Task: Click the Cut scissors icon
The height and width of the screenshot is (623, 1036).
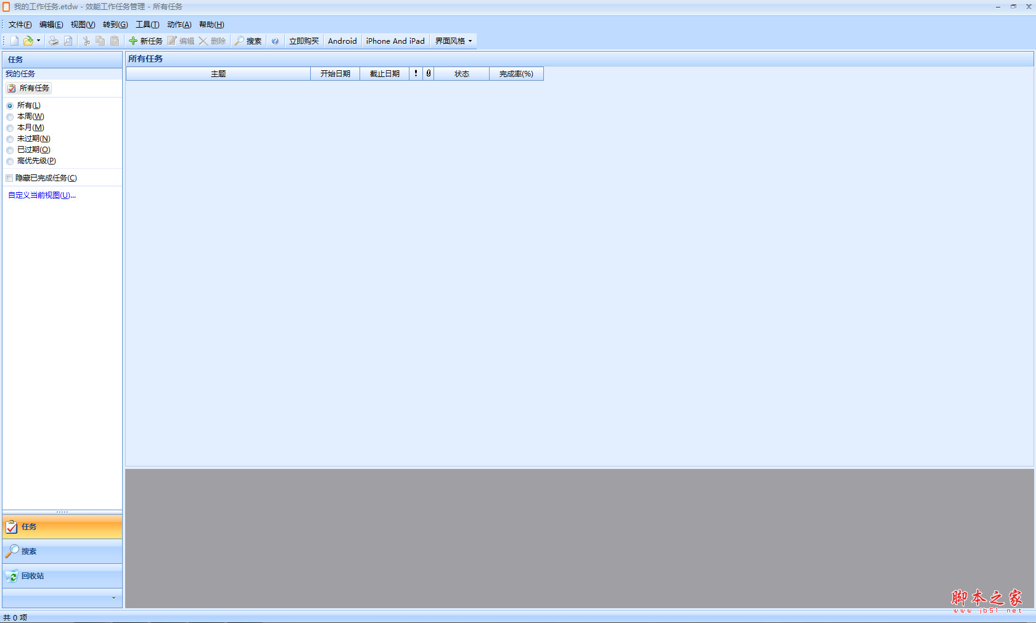Action: (x=86, y=41)
